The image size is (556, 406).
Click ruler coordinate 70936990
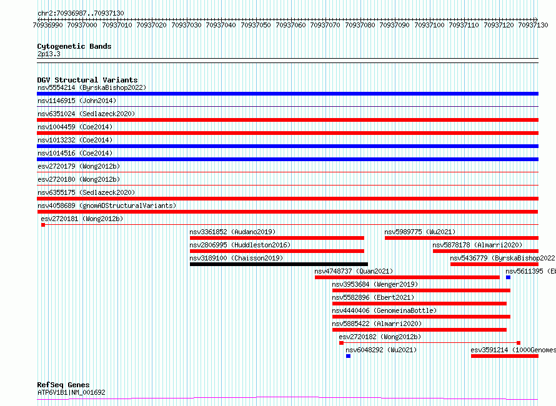[x=47, y=25]
